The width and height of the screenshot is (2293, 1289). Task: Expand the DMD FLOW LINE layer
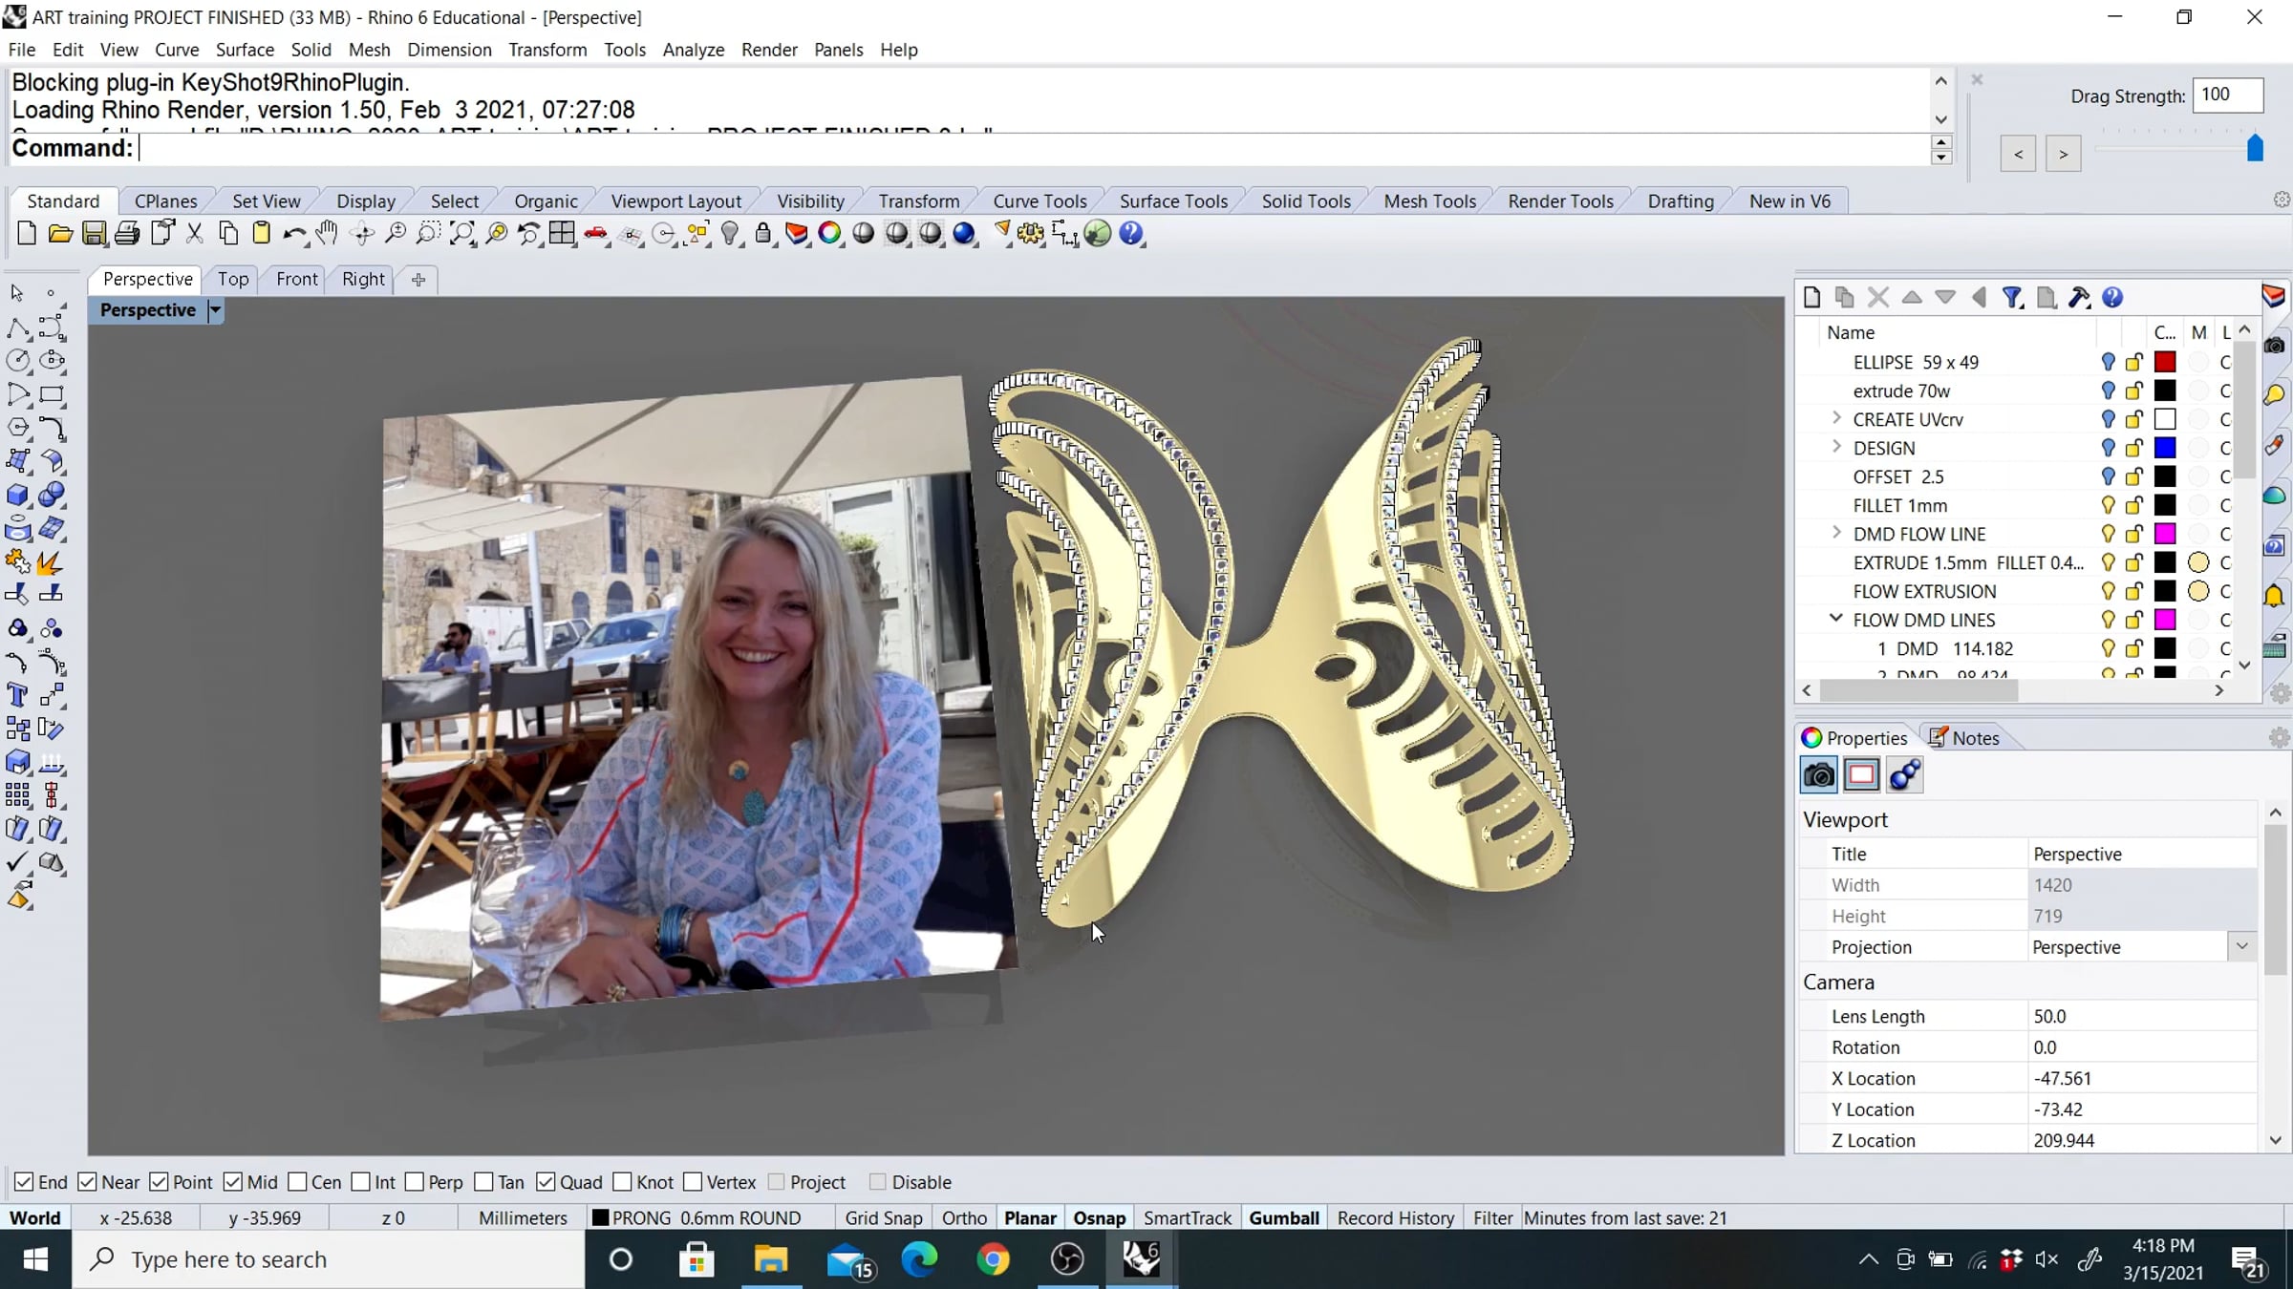tap(1836, 533)
